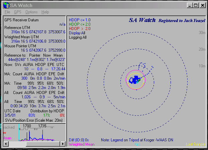This screenshot has height=150, width=208.
Task: Click the blue position cluster at plot center
Action: tap(135, 80)
